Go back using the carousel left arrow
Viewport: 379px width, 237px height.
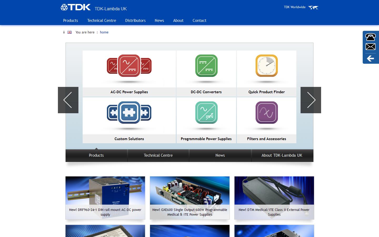pyautogui.click(x=68, y=100)
